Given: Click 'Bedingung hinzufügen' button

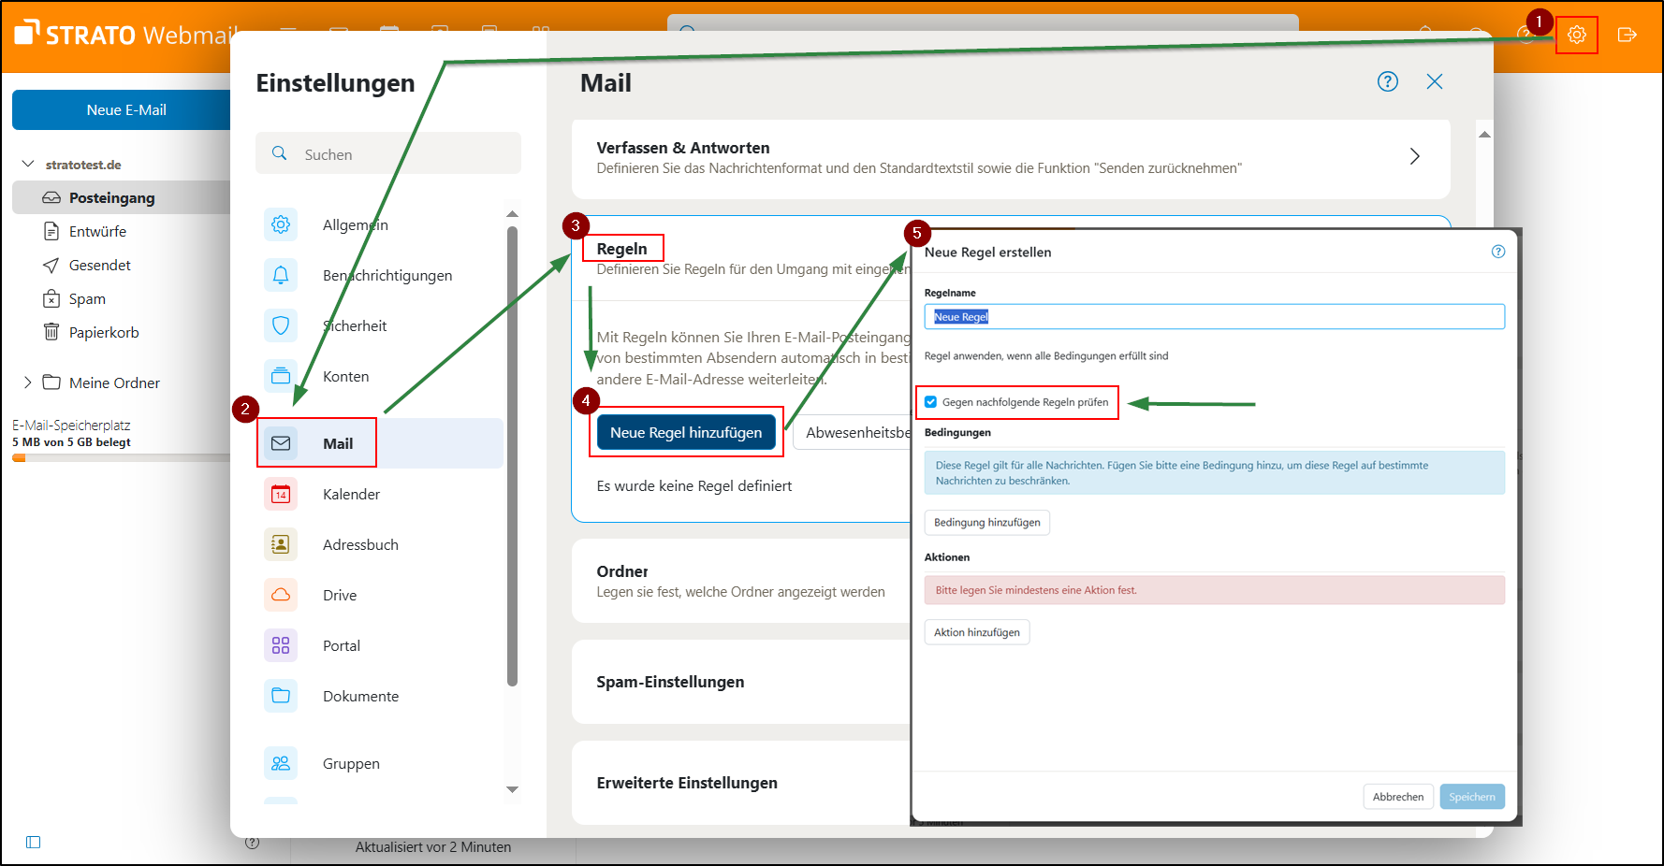Looking at the screenshot, I should (x=986, y=522).
